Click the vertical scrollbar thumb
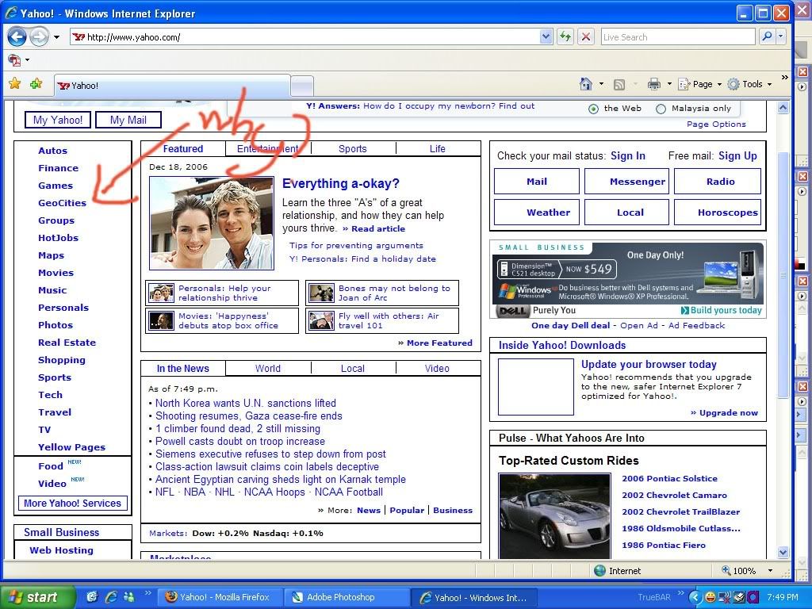 pos(783,274)
